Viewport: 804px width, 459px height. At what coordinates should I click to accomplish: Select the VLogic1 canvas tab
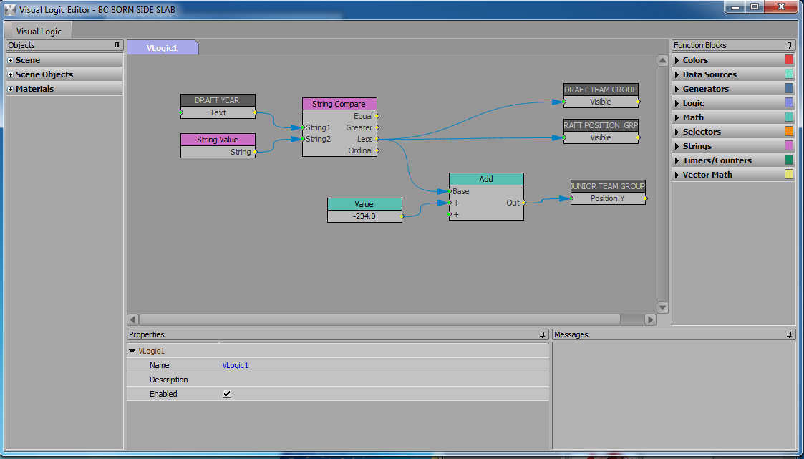point(162,48)
